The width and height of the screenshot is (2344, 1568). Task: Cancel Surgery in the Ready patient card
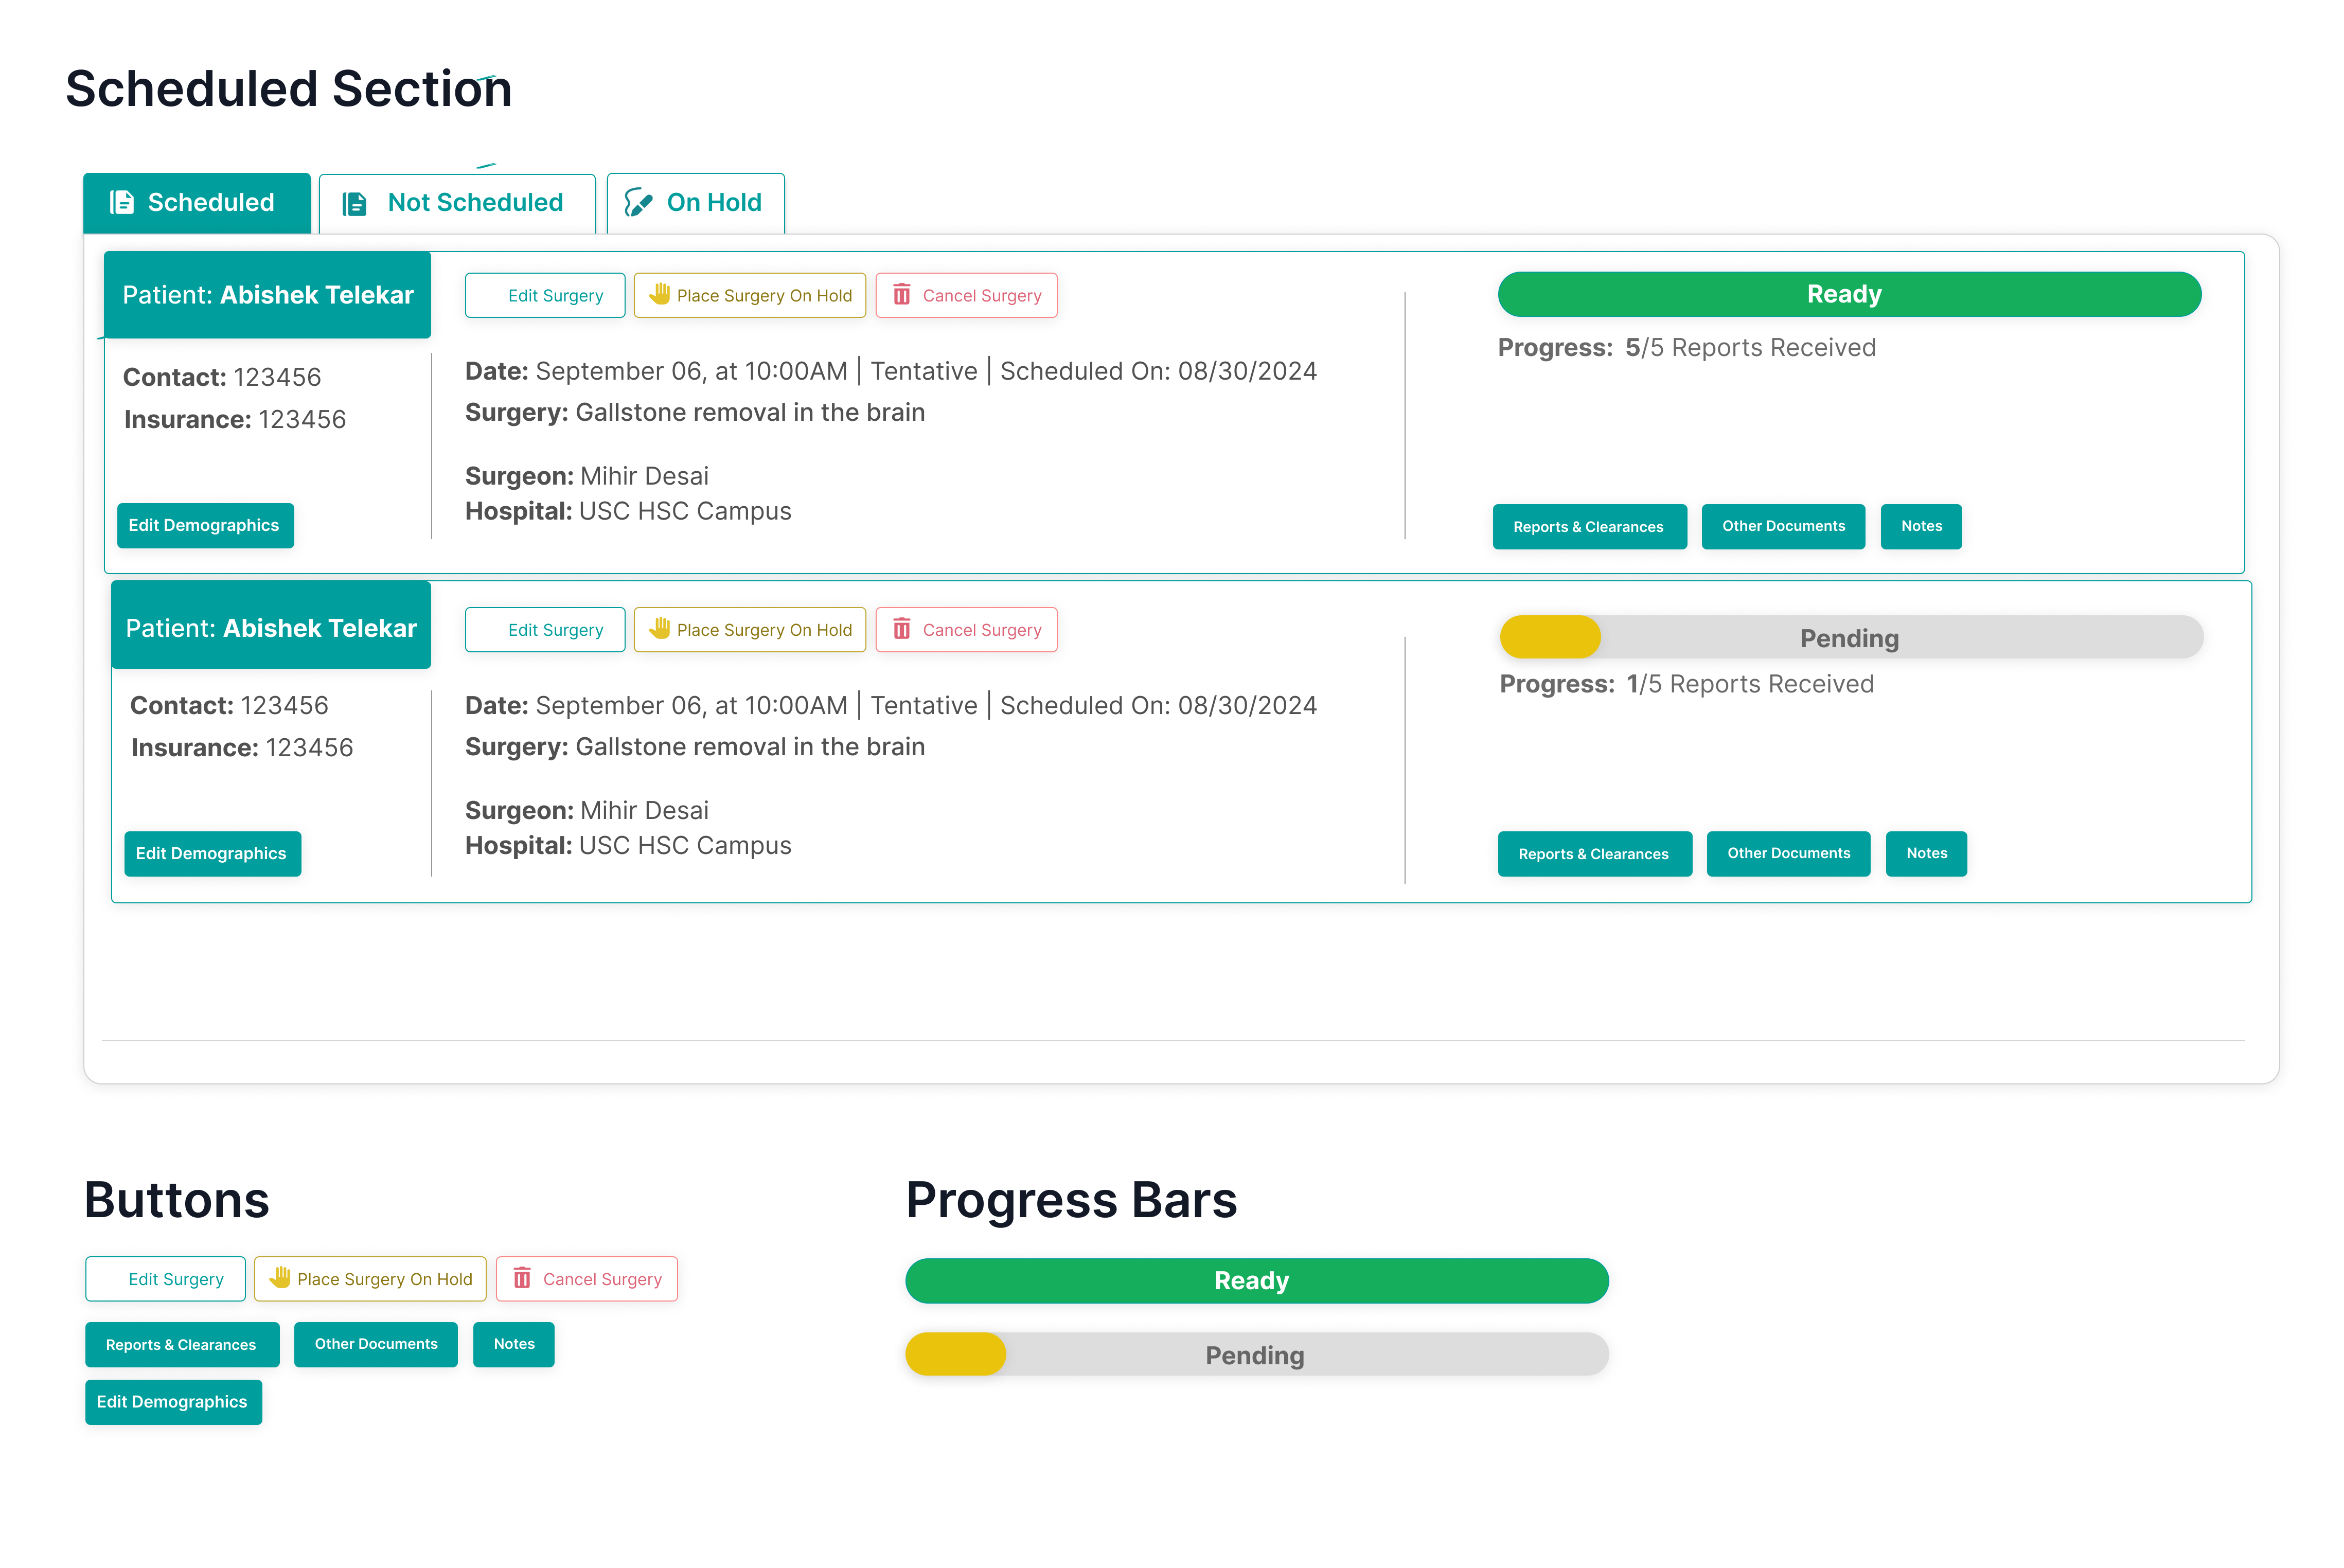coord(967,296)
